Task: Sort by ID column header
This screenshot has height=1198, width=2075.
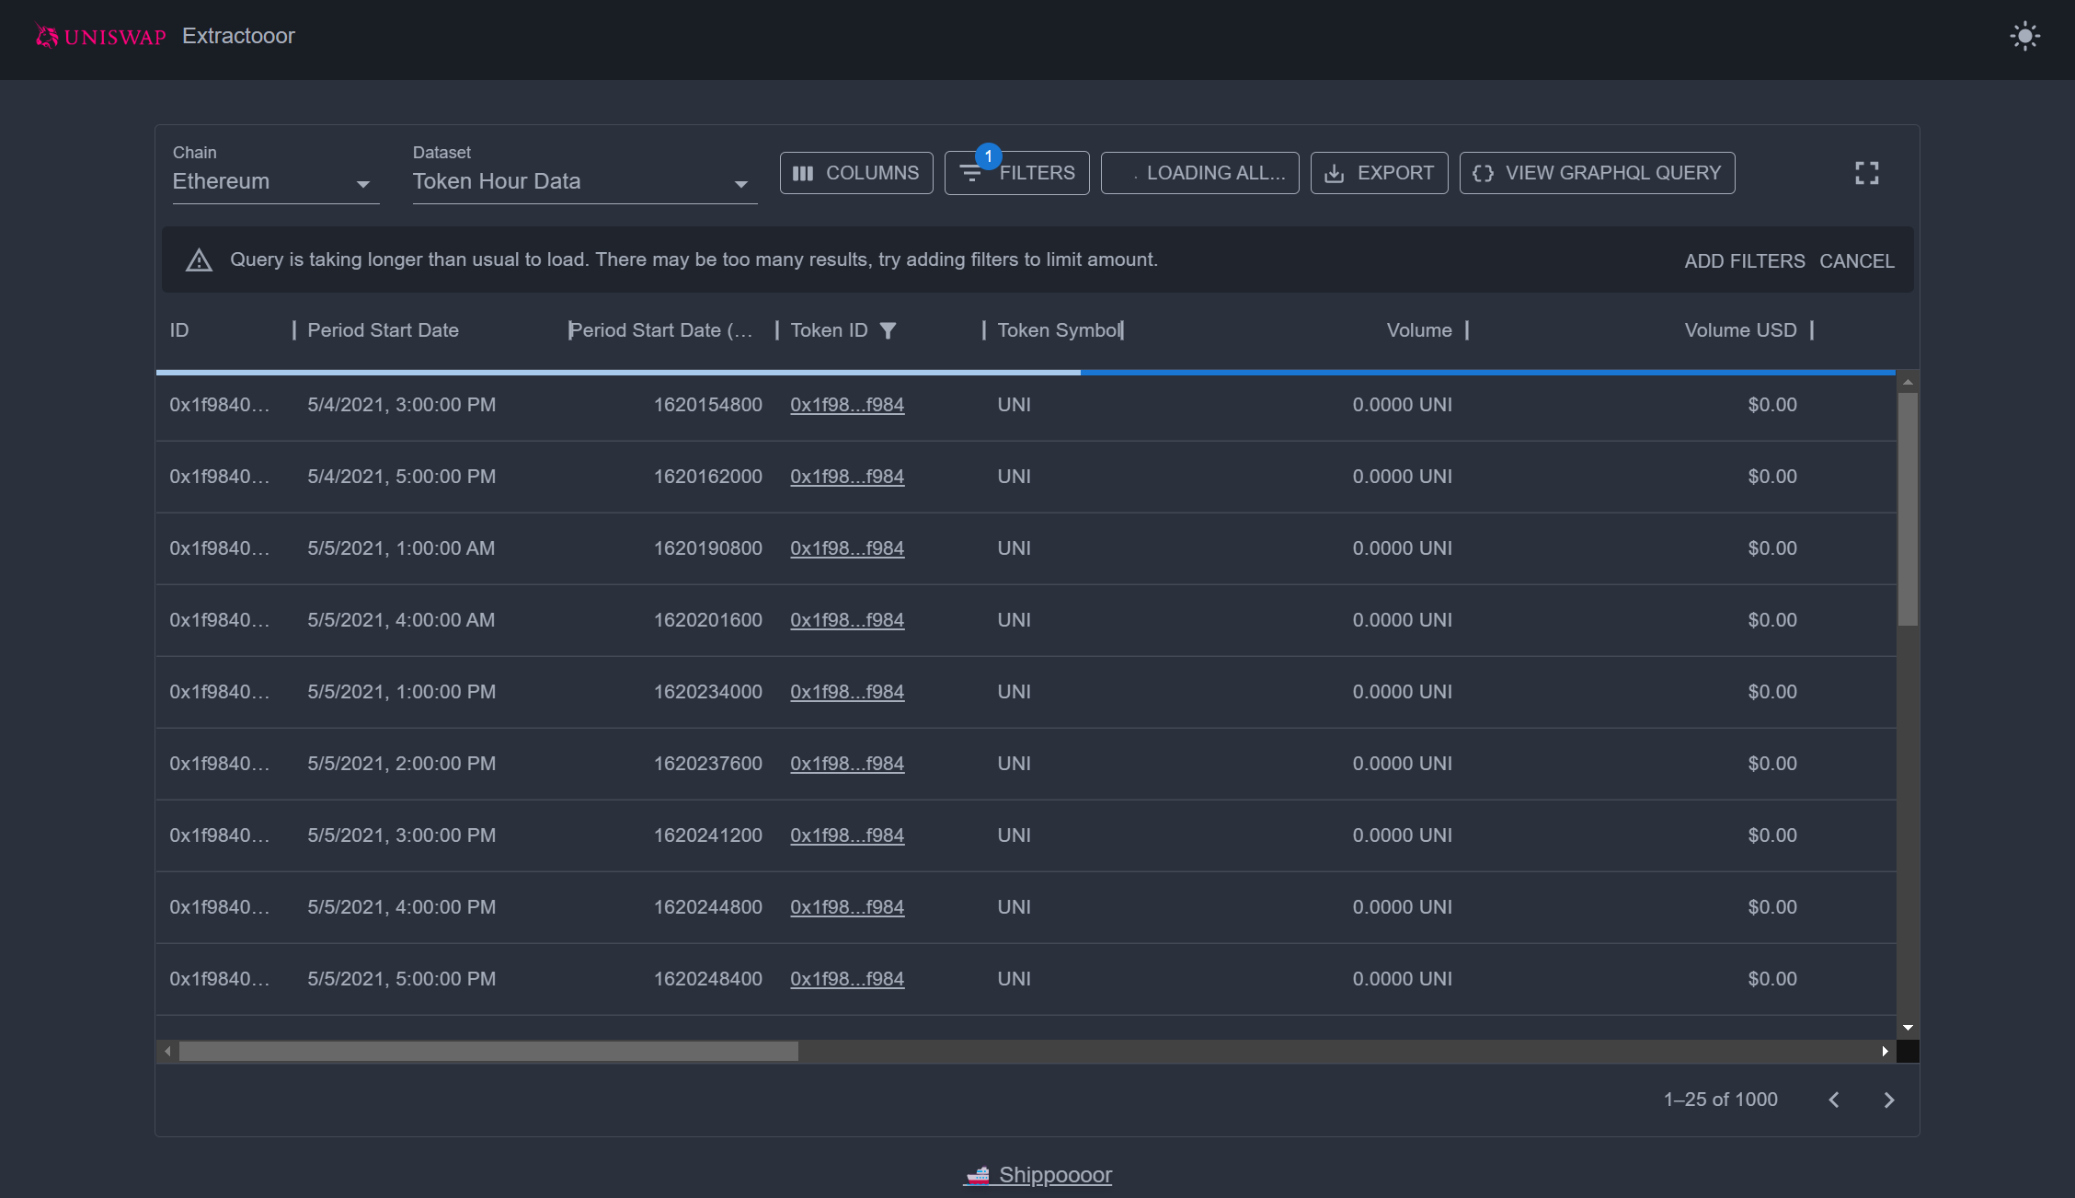Action: pyautogui.click(x=179, y=330)
